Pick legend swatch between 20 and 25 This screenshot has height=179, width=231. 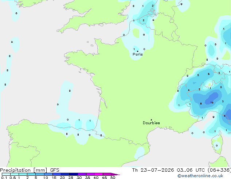[65, 174]
